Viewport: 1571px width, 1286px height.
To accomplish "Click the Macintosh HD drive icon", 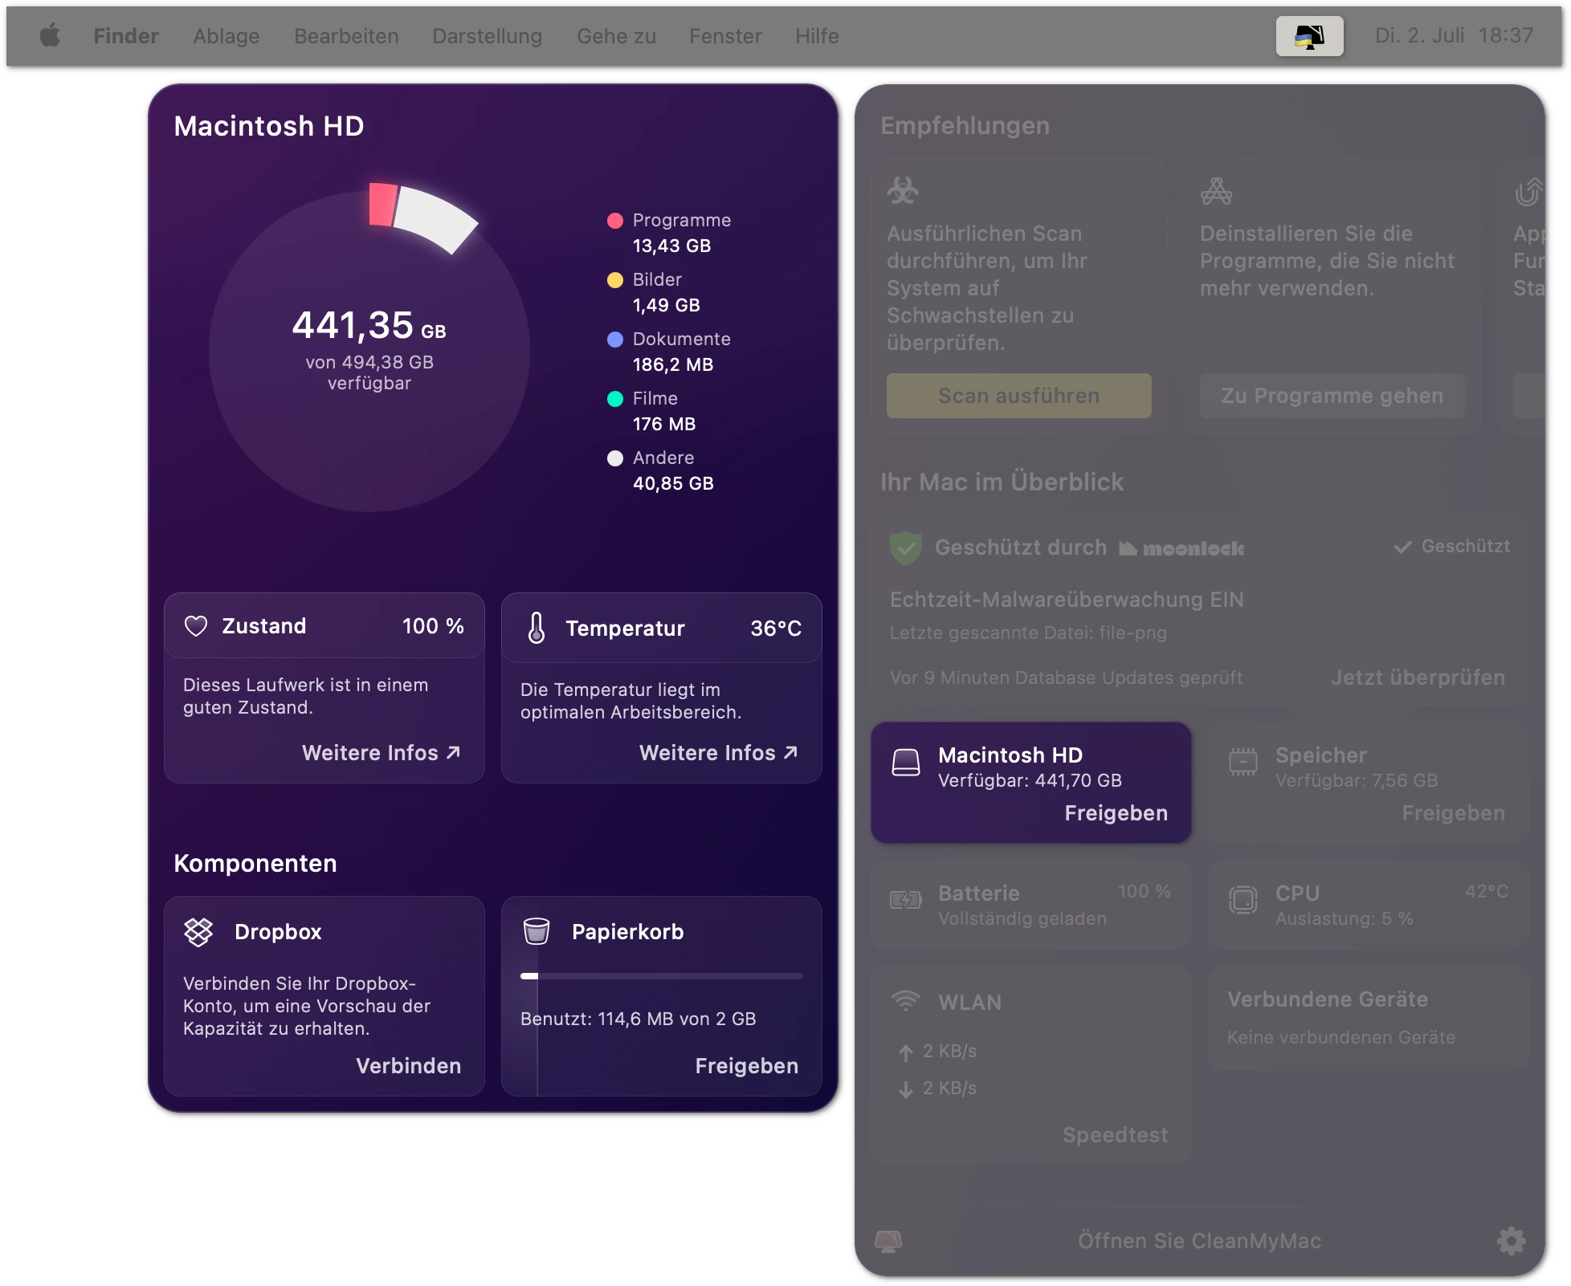I will click(x=906, y=763).
